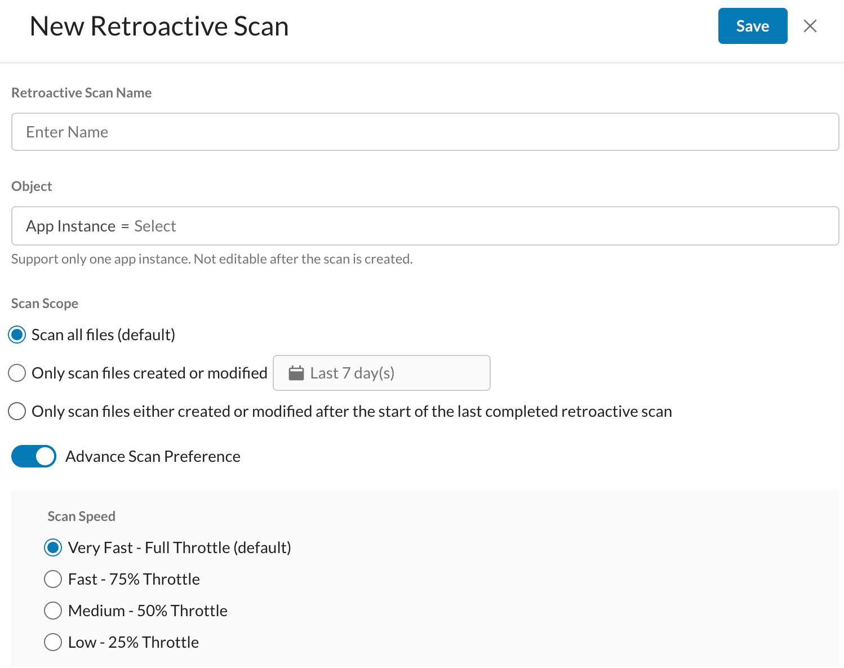Click the calendar icon in date range field
Screen dimensions: 844x668
(x=296, y=373)
